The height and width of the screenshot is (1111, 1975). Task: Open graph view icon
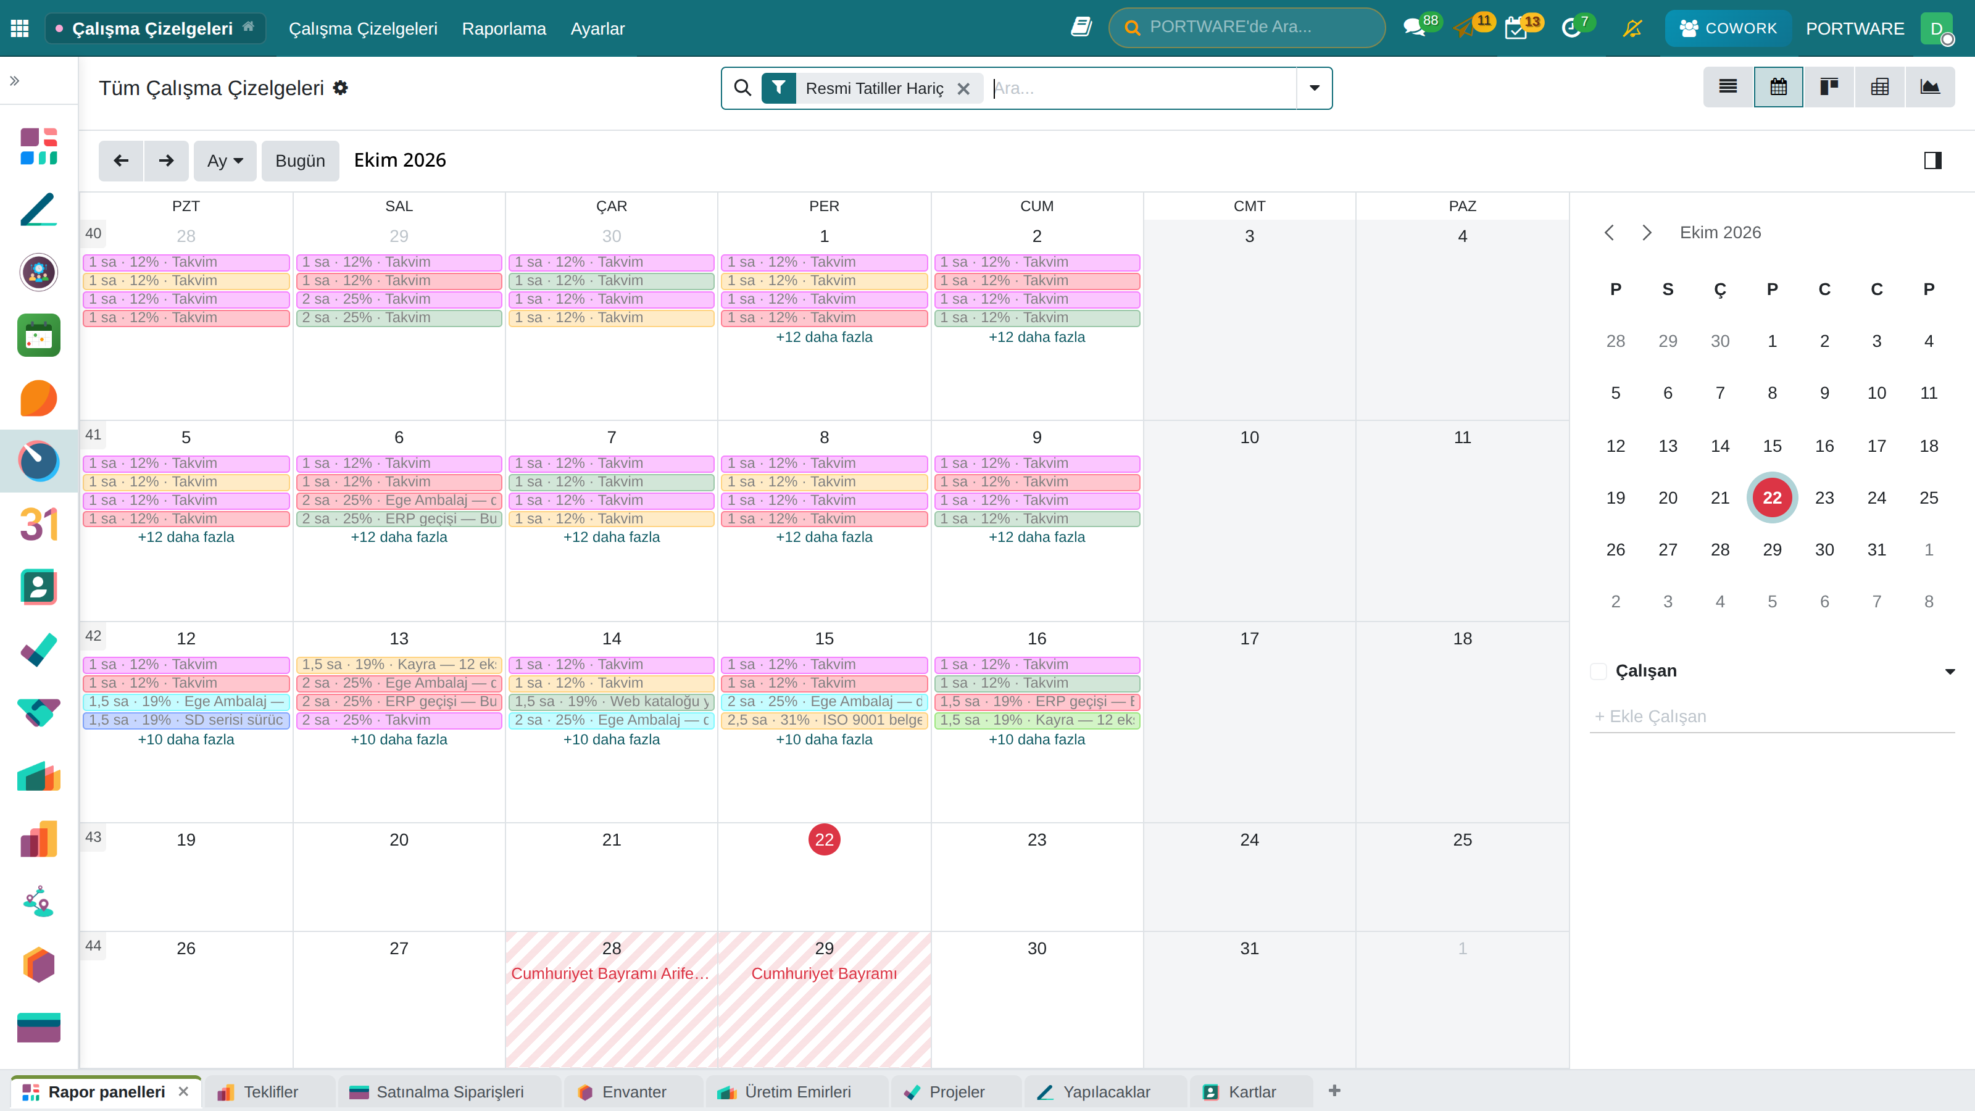pos(1930,86)
